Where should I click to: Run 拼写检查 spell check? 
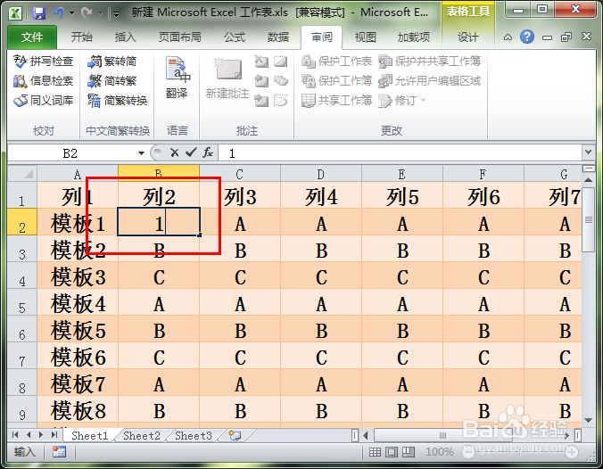click(43, 62)
